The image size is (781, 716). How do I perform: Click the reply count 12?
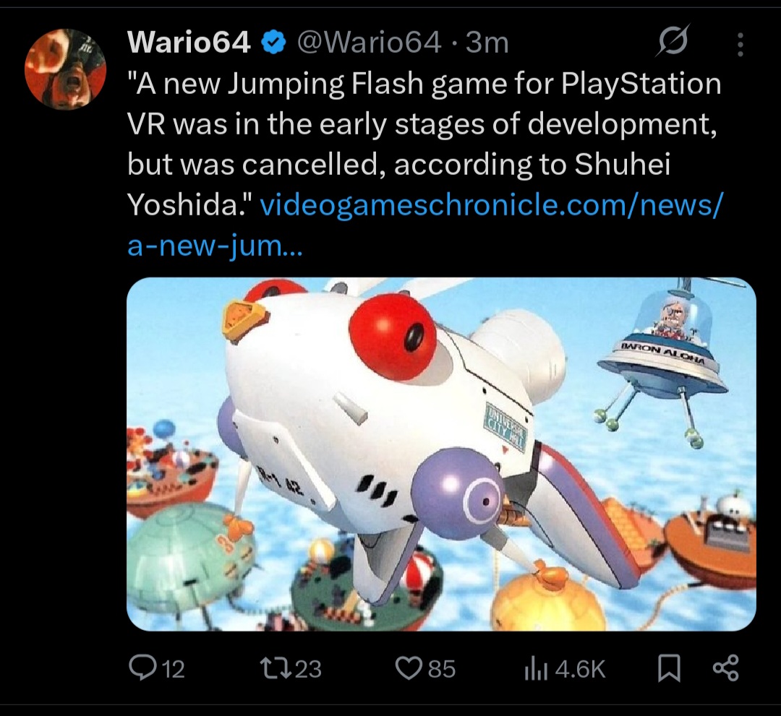tap(174, 669)
